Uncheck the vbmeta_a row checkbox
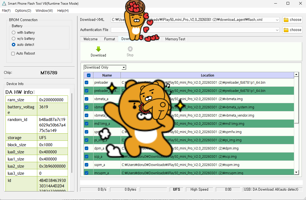Viewport: 306px width, 200px height. pyautogui.click(x=87, y=99)
